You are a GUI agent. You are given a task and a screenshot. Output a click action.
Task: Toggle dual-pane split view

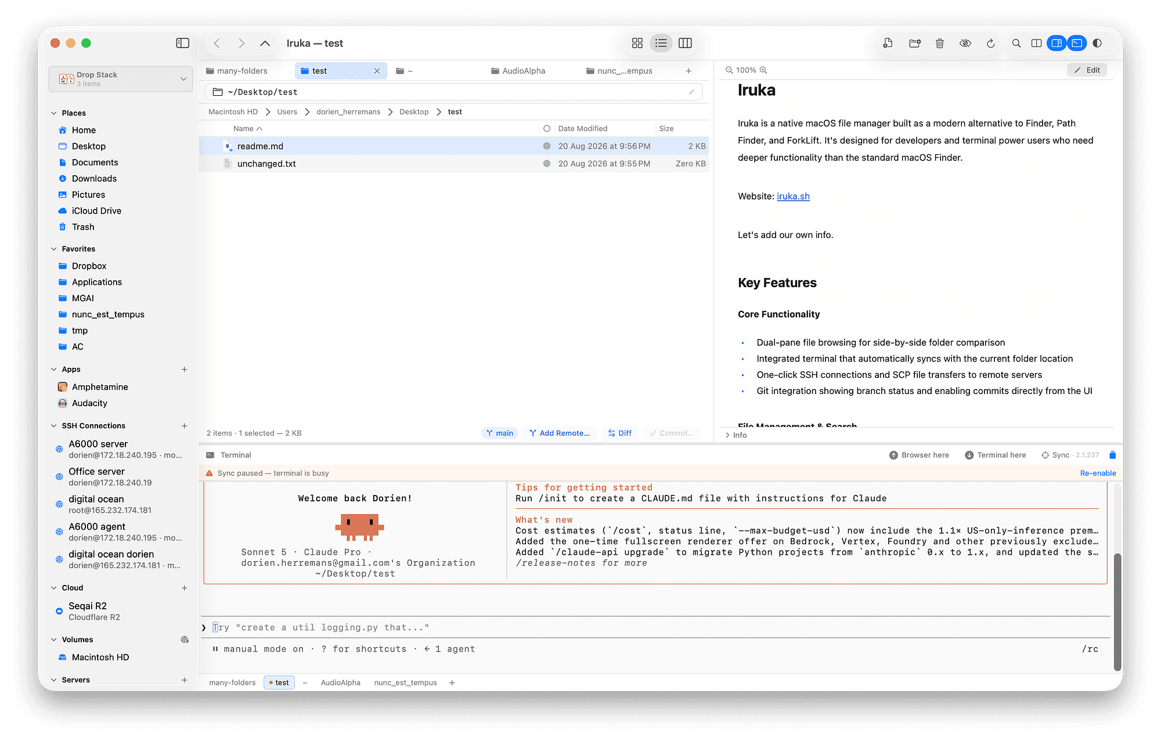coord(1036,43)
